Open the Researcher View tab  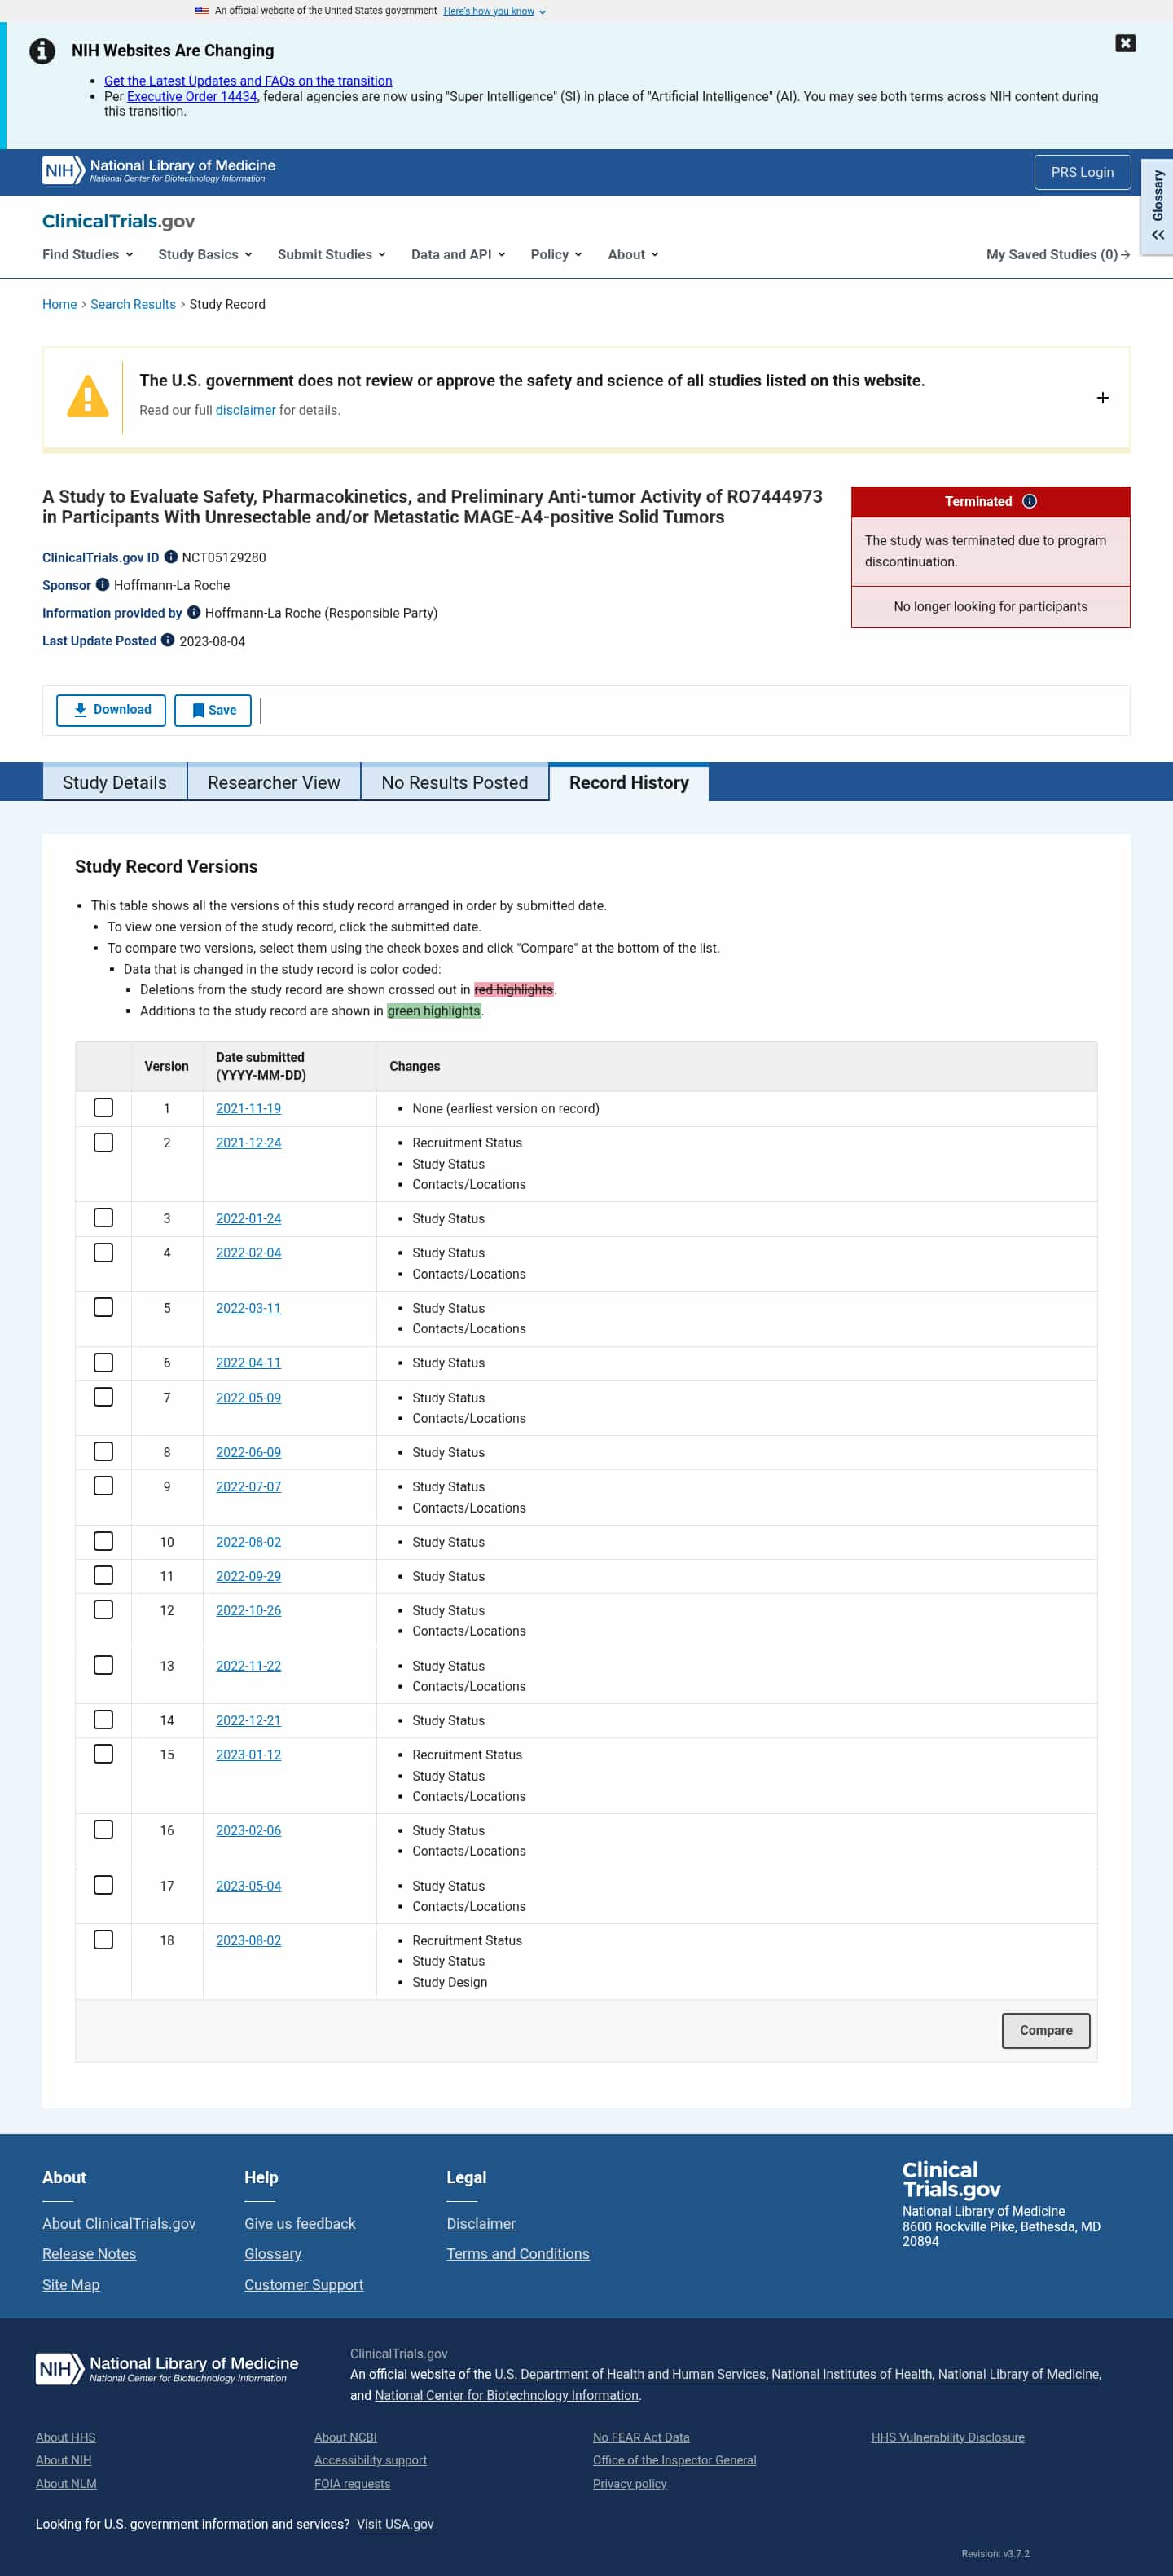tap(274, 782)
